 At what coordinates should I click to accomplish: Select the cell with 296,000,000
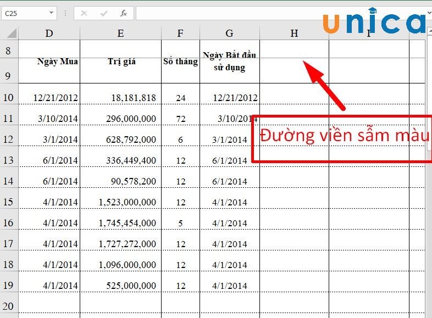click(x=121, y=115)
